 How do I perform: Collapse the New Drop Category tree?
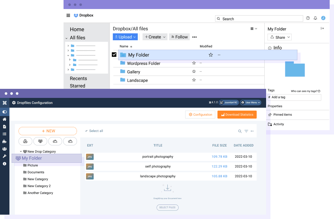click(21, 152)
